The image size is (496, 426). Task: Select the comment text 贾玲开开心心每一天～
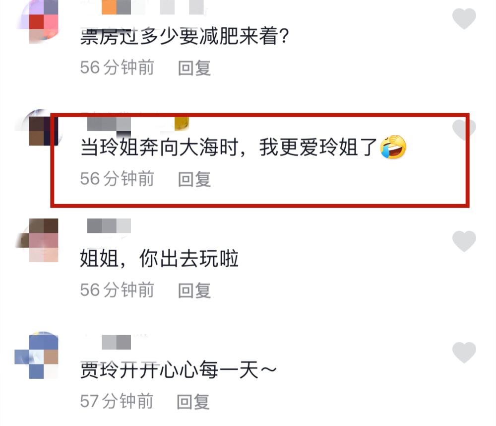click(x=179, y=369)
